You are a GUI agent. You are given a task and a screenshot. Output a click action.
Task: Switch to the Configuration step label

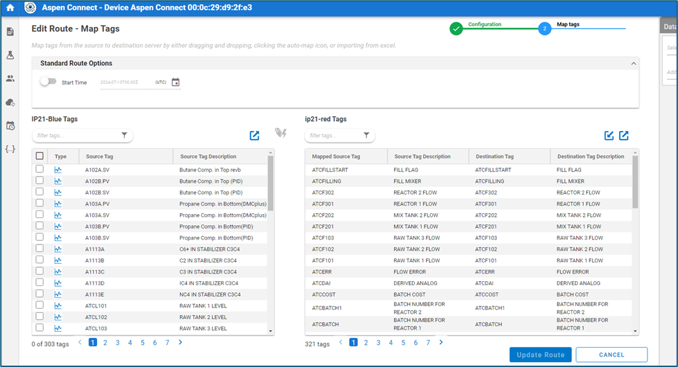(485, 24)
